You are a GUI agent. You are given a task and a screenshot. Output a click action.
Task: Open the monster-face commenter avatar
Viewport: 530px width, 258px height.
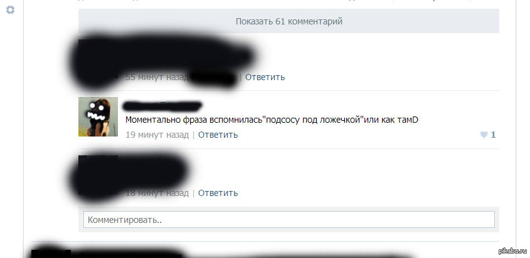[98, 116]
